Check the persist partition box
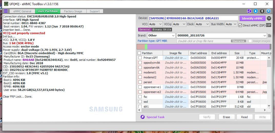Screen dimensions: 275x133 [140, 82]
